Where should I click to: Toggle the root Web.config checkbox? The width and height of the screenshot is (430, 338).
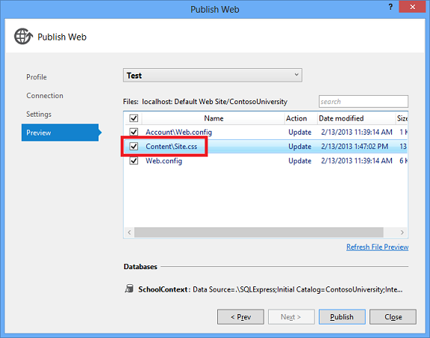(x=134, y=161)
